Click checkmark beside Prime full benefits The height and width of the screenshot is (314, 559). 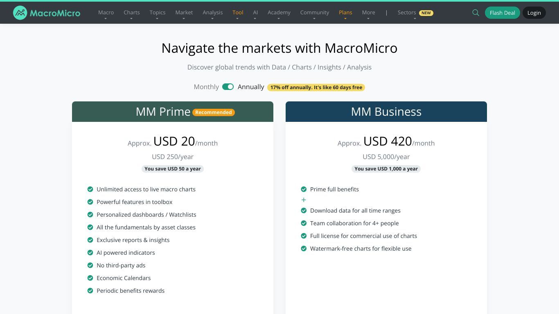(x=304, y=189)
